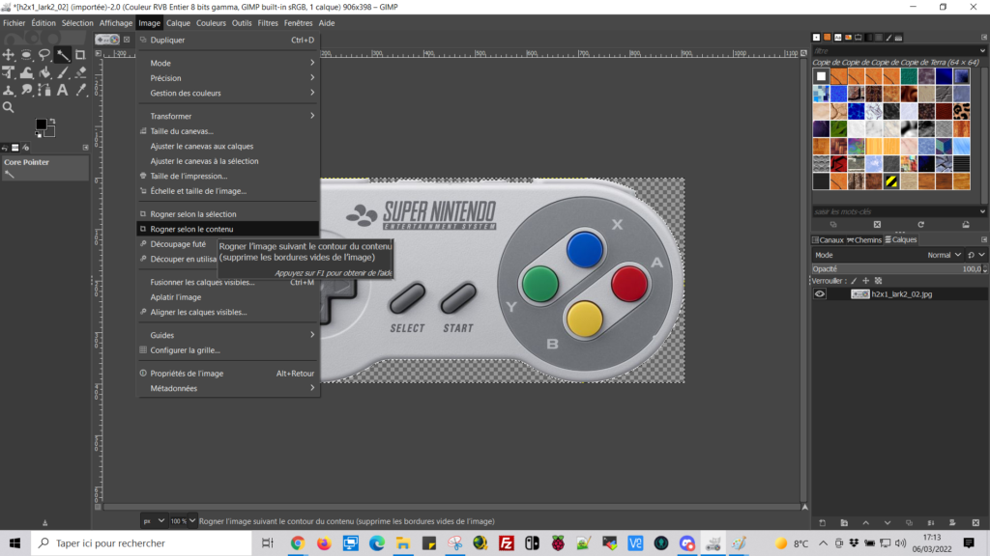The image size is (990, 556).
Task: Open the Brushes dockable tab
Action: tap(816, 38)
